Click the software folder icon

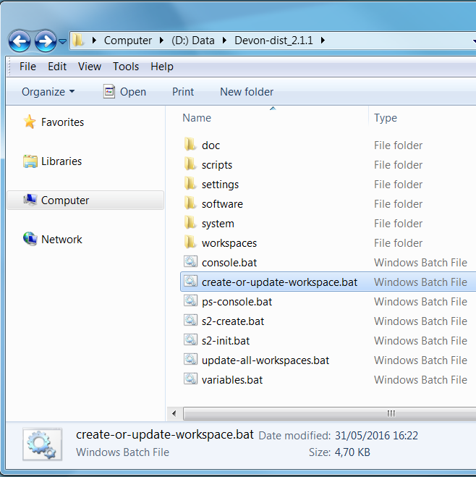pos(190,203)
